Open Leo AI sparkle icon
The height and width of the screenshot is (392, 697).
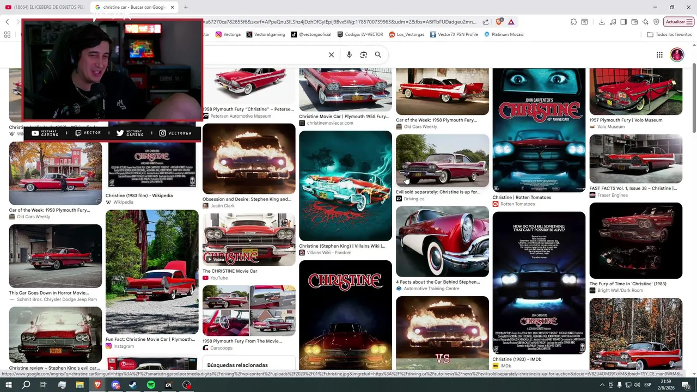click(x=645, y=22)
